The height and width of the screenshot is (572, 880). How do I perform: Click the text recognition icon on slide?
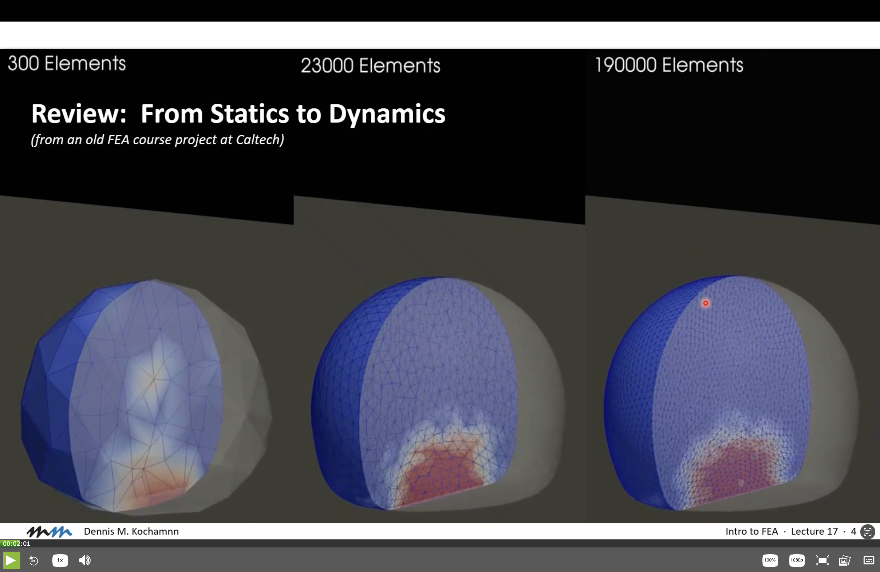point(867,532)
